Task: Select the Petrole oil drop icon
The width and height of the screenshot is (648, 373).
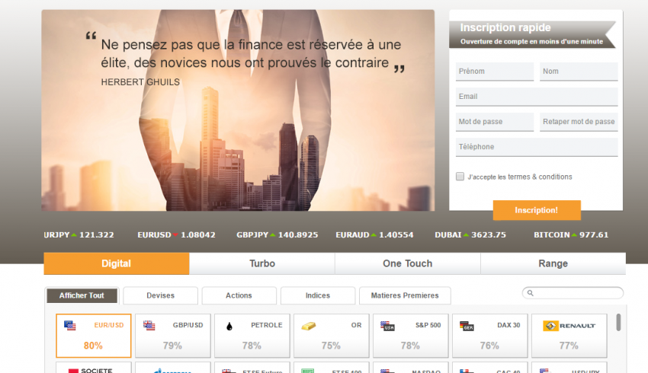Action: tap(229, 327)
